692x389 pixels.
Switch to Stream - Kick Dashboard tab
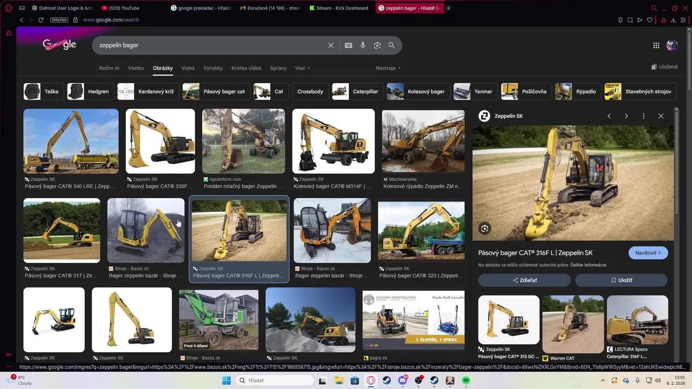[338, 8]
